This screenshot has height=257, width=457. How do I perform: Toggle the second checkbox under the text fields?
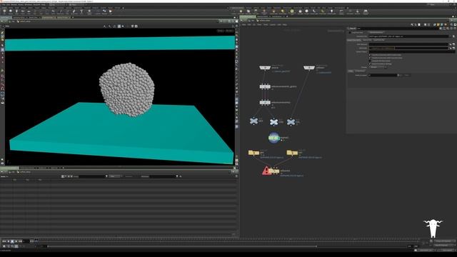coord(370,58)
